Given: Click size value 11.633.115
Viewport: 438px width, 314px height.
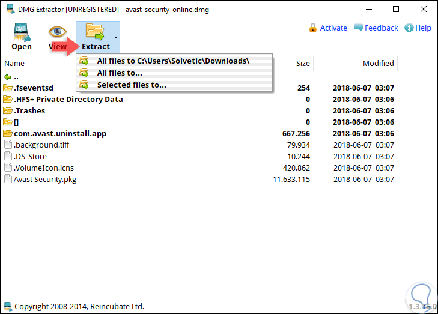Looking at the screenshot, I should [x=291, y=179].
